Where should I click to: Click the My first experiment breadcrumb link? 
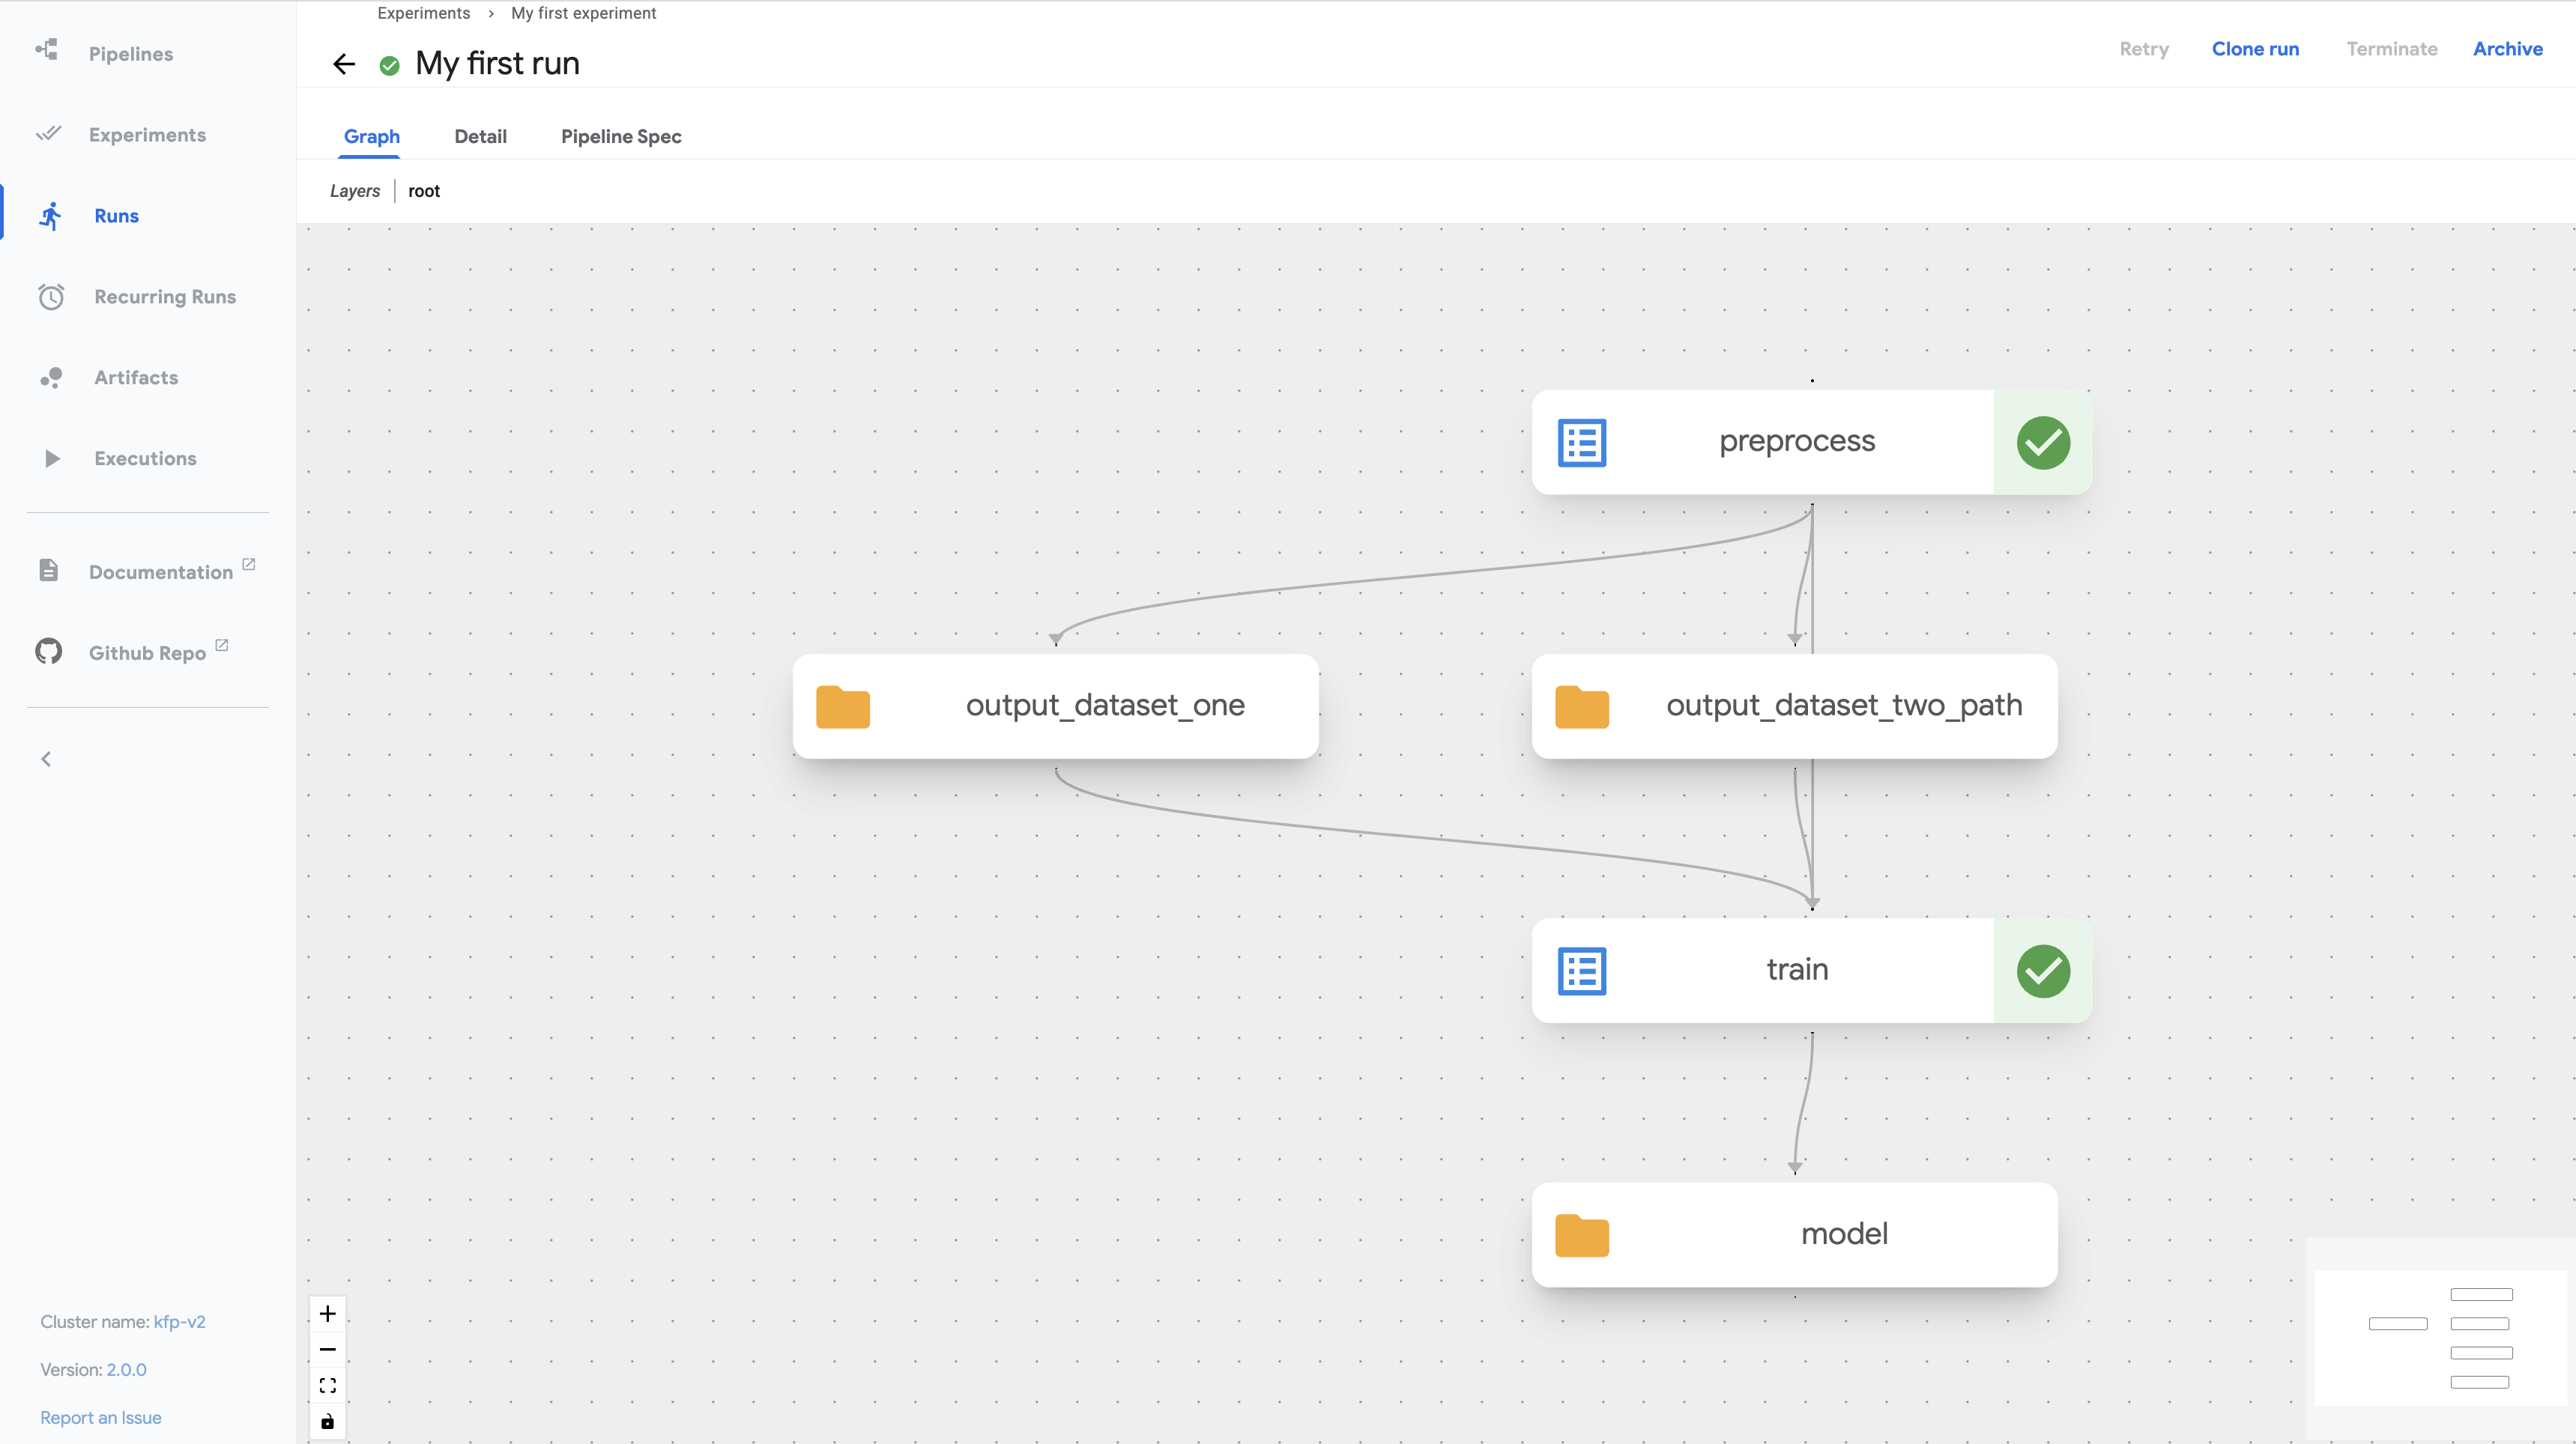[582, 14]
